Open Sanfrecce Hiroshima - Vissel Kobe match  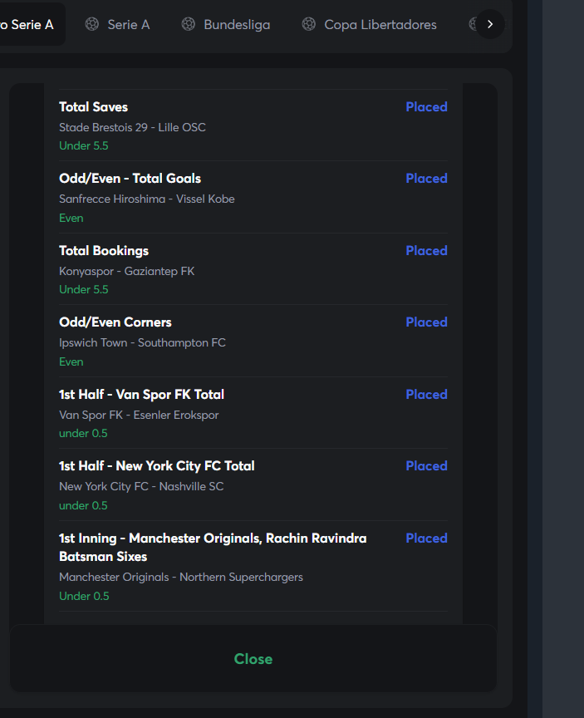pyautogui.click(x=147, y=199)
